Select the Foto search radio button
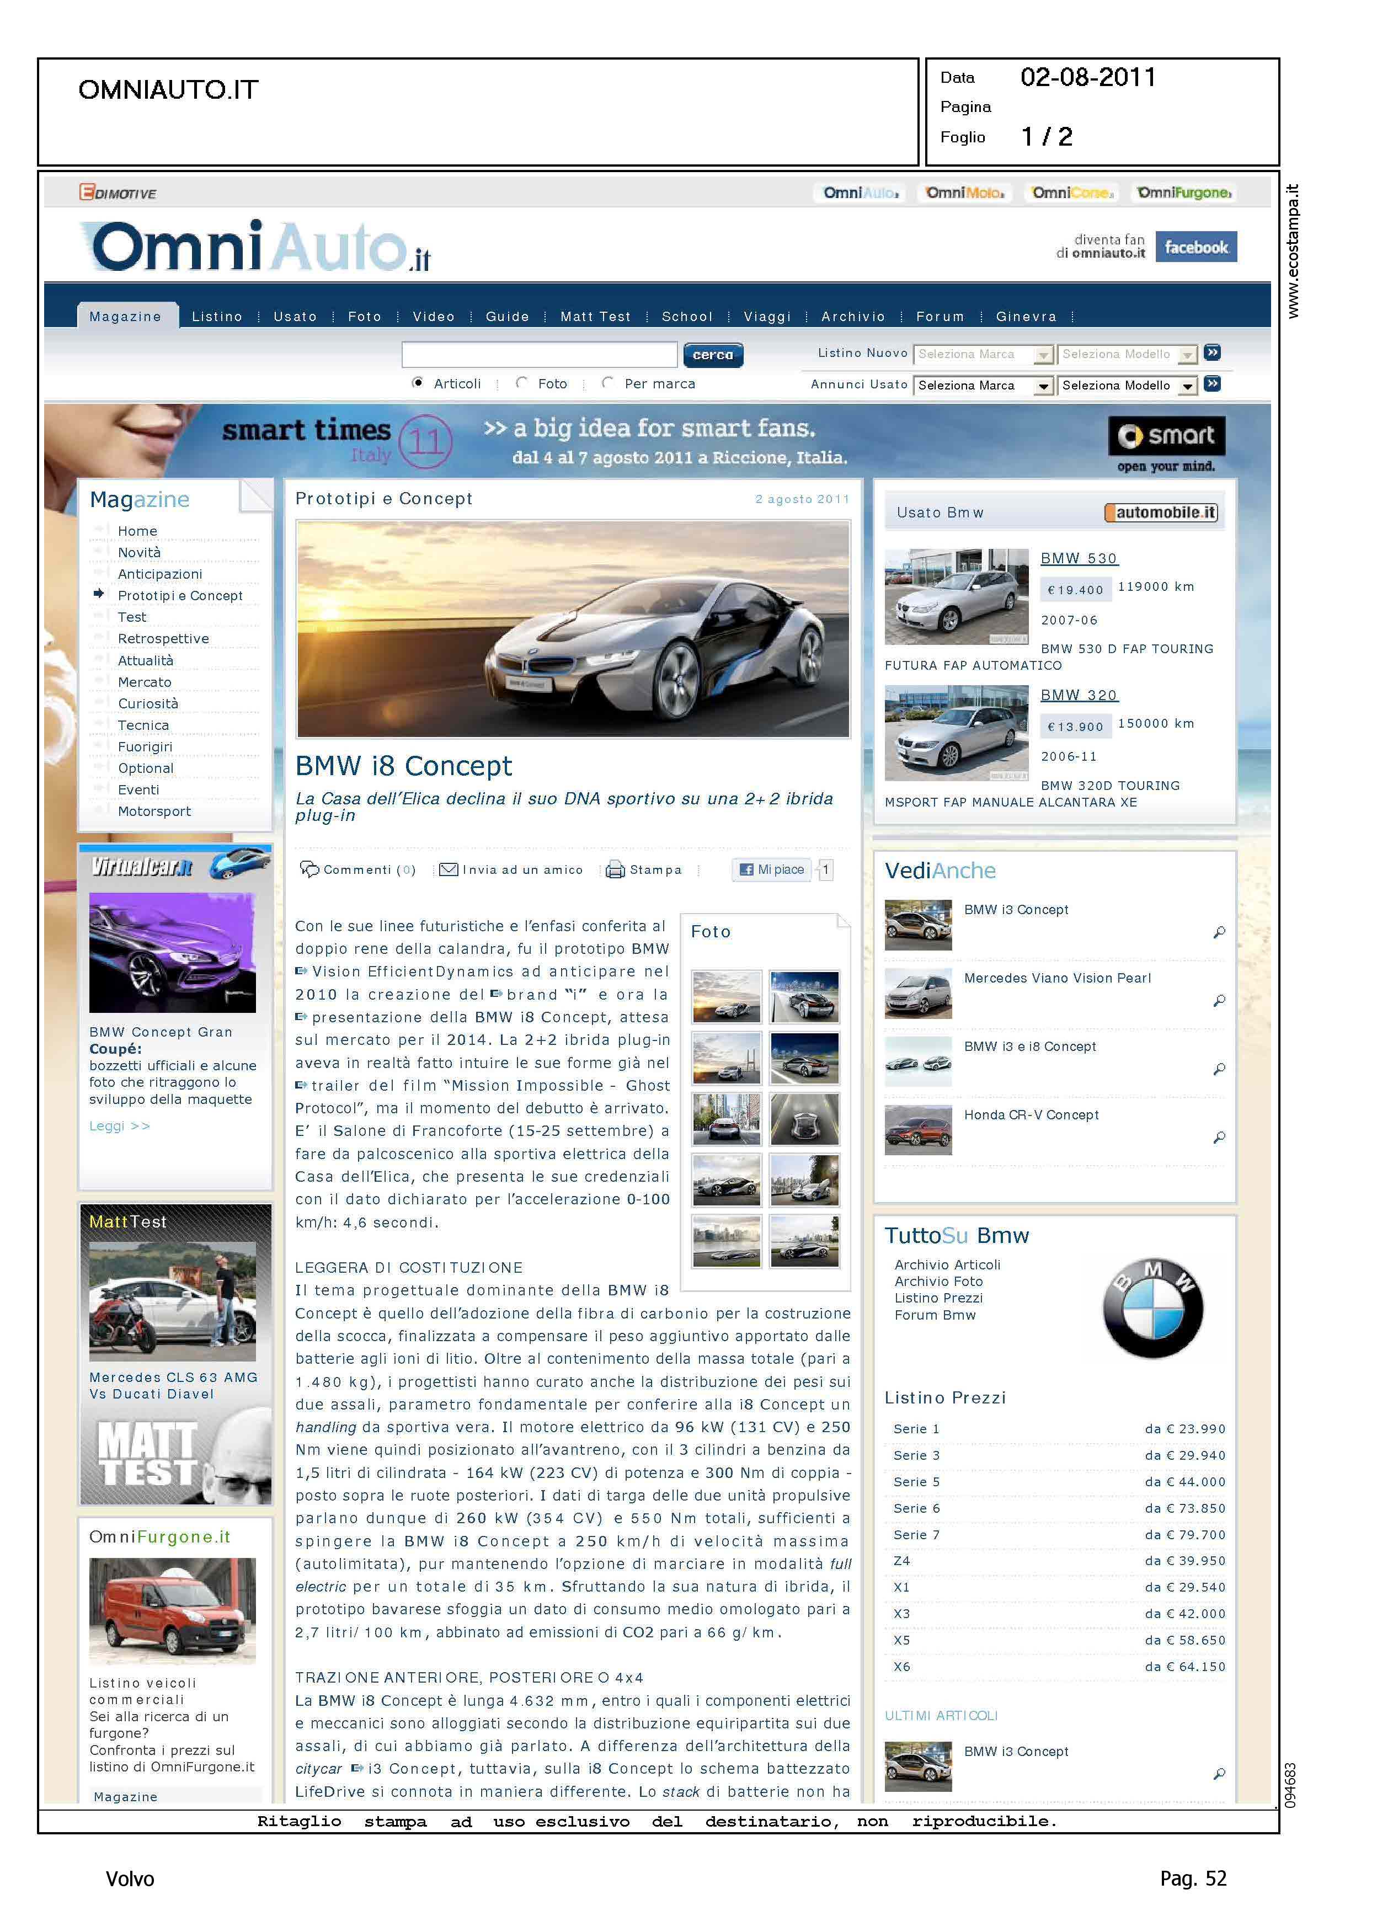The width and height of the screenshot is (1377, 1932). pos(521,383)
